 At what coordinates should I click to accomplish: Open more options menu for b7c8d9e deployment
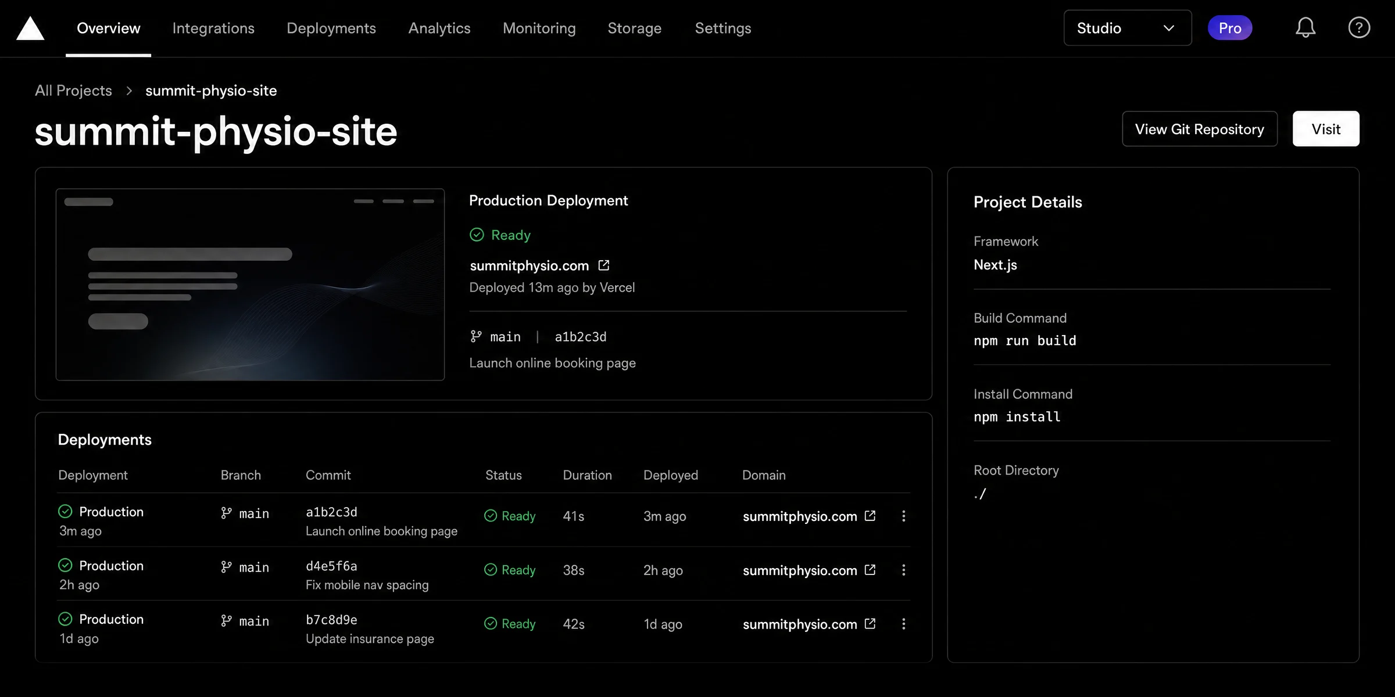click(x=903, y=624)
